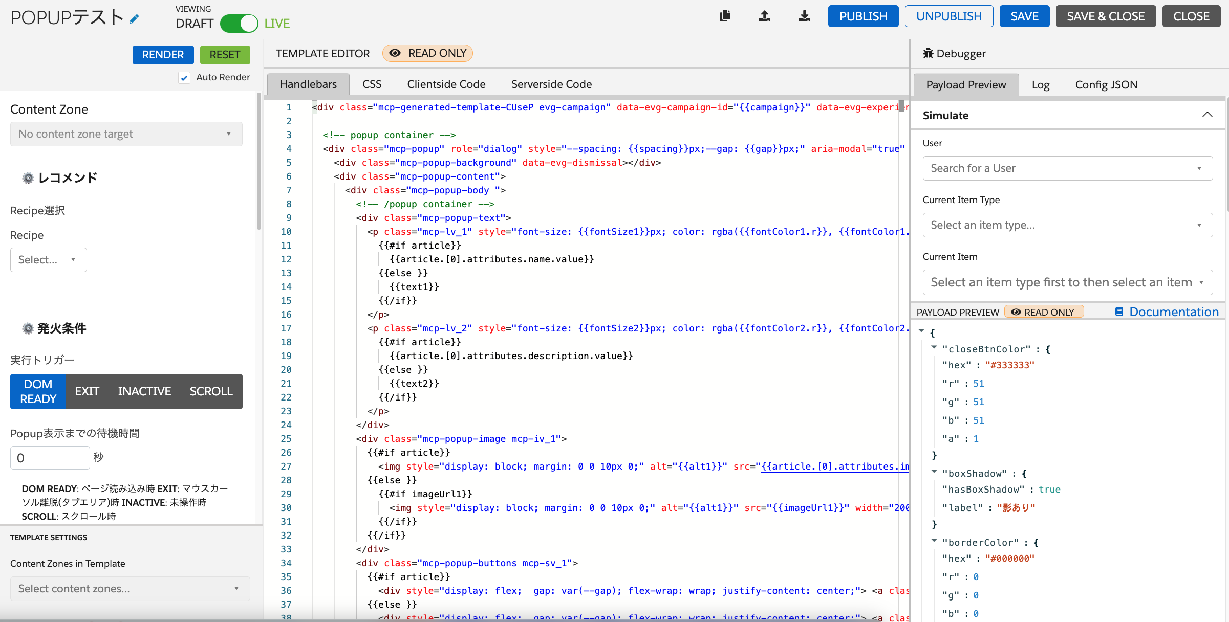
Task: Click code line number 10
Action: [x=286, y=232]
